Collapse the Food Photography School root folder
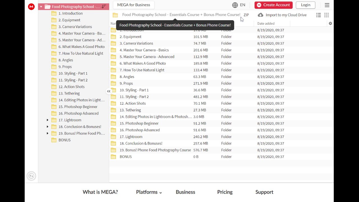The width and height of the screenshot is (359, 202). click(41, 7)
